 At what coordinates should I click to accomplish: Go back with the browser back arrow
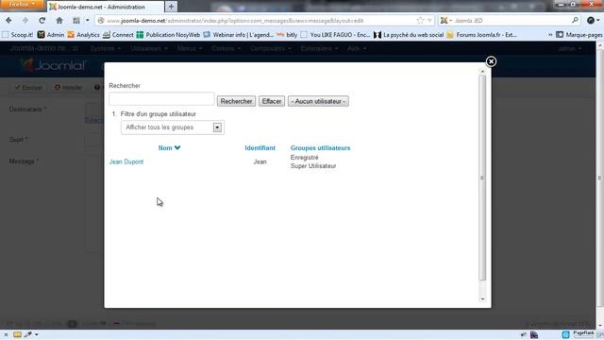pyautogui.click(x=8, y=21)
